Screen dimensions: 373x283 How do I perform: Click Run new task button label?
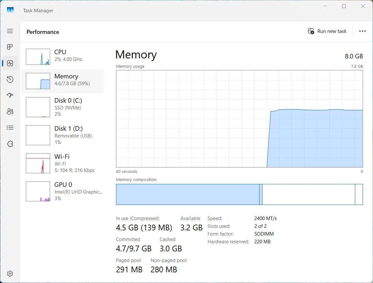[332, 31]
